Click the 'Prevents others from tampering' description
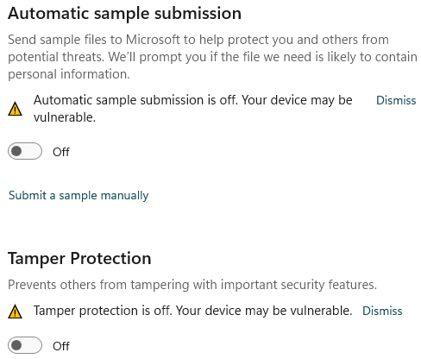 [192, 285]
